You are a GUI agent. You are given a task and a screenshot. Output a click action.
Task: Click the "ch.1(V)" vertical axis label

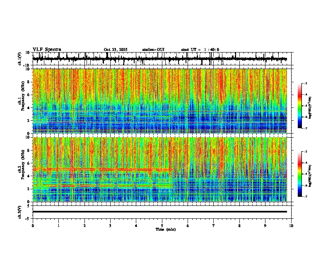click(20, 59)
